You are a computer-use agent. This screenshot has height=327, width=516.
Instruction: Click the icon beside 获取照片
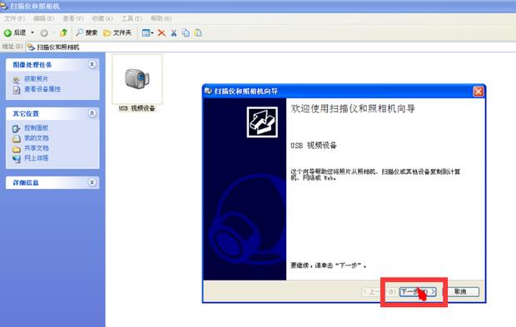(17, 79)
